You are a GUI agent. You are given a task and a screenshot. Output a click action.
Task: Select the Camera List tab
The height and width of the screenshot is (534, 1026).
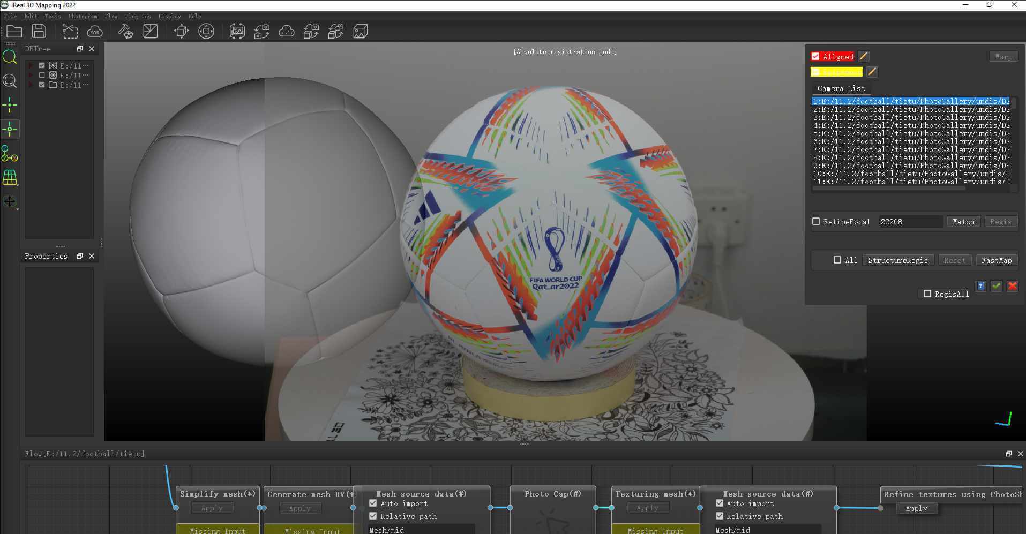click(841, 88)
